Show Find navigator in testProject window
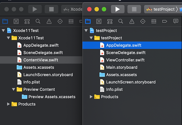Viewport: 182px width, 125px height. [121, 21]
